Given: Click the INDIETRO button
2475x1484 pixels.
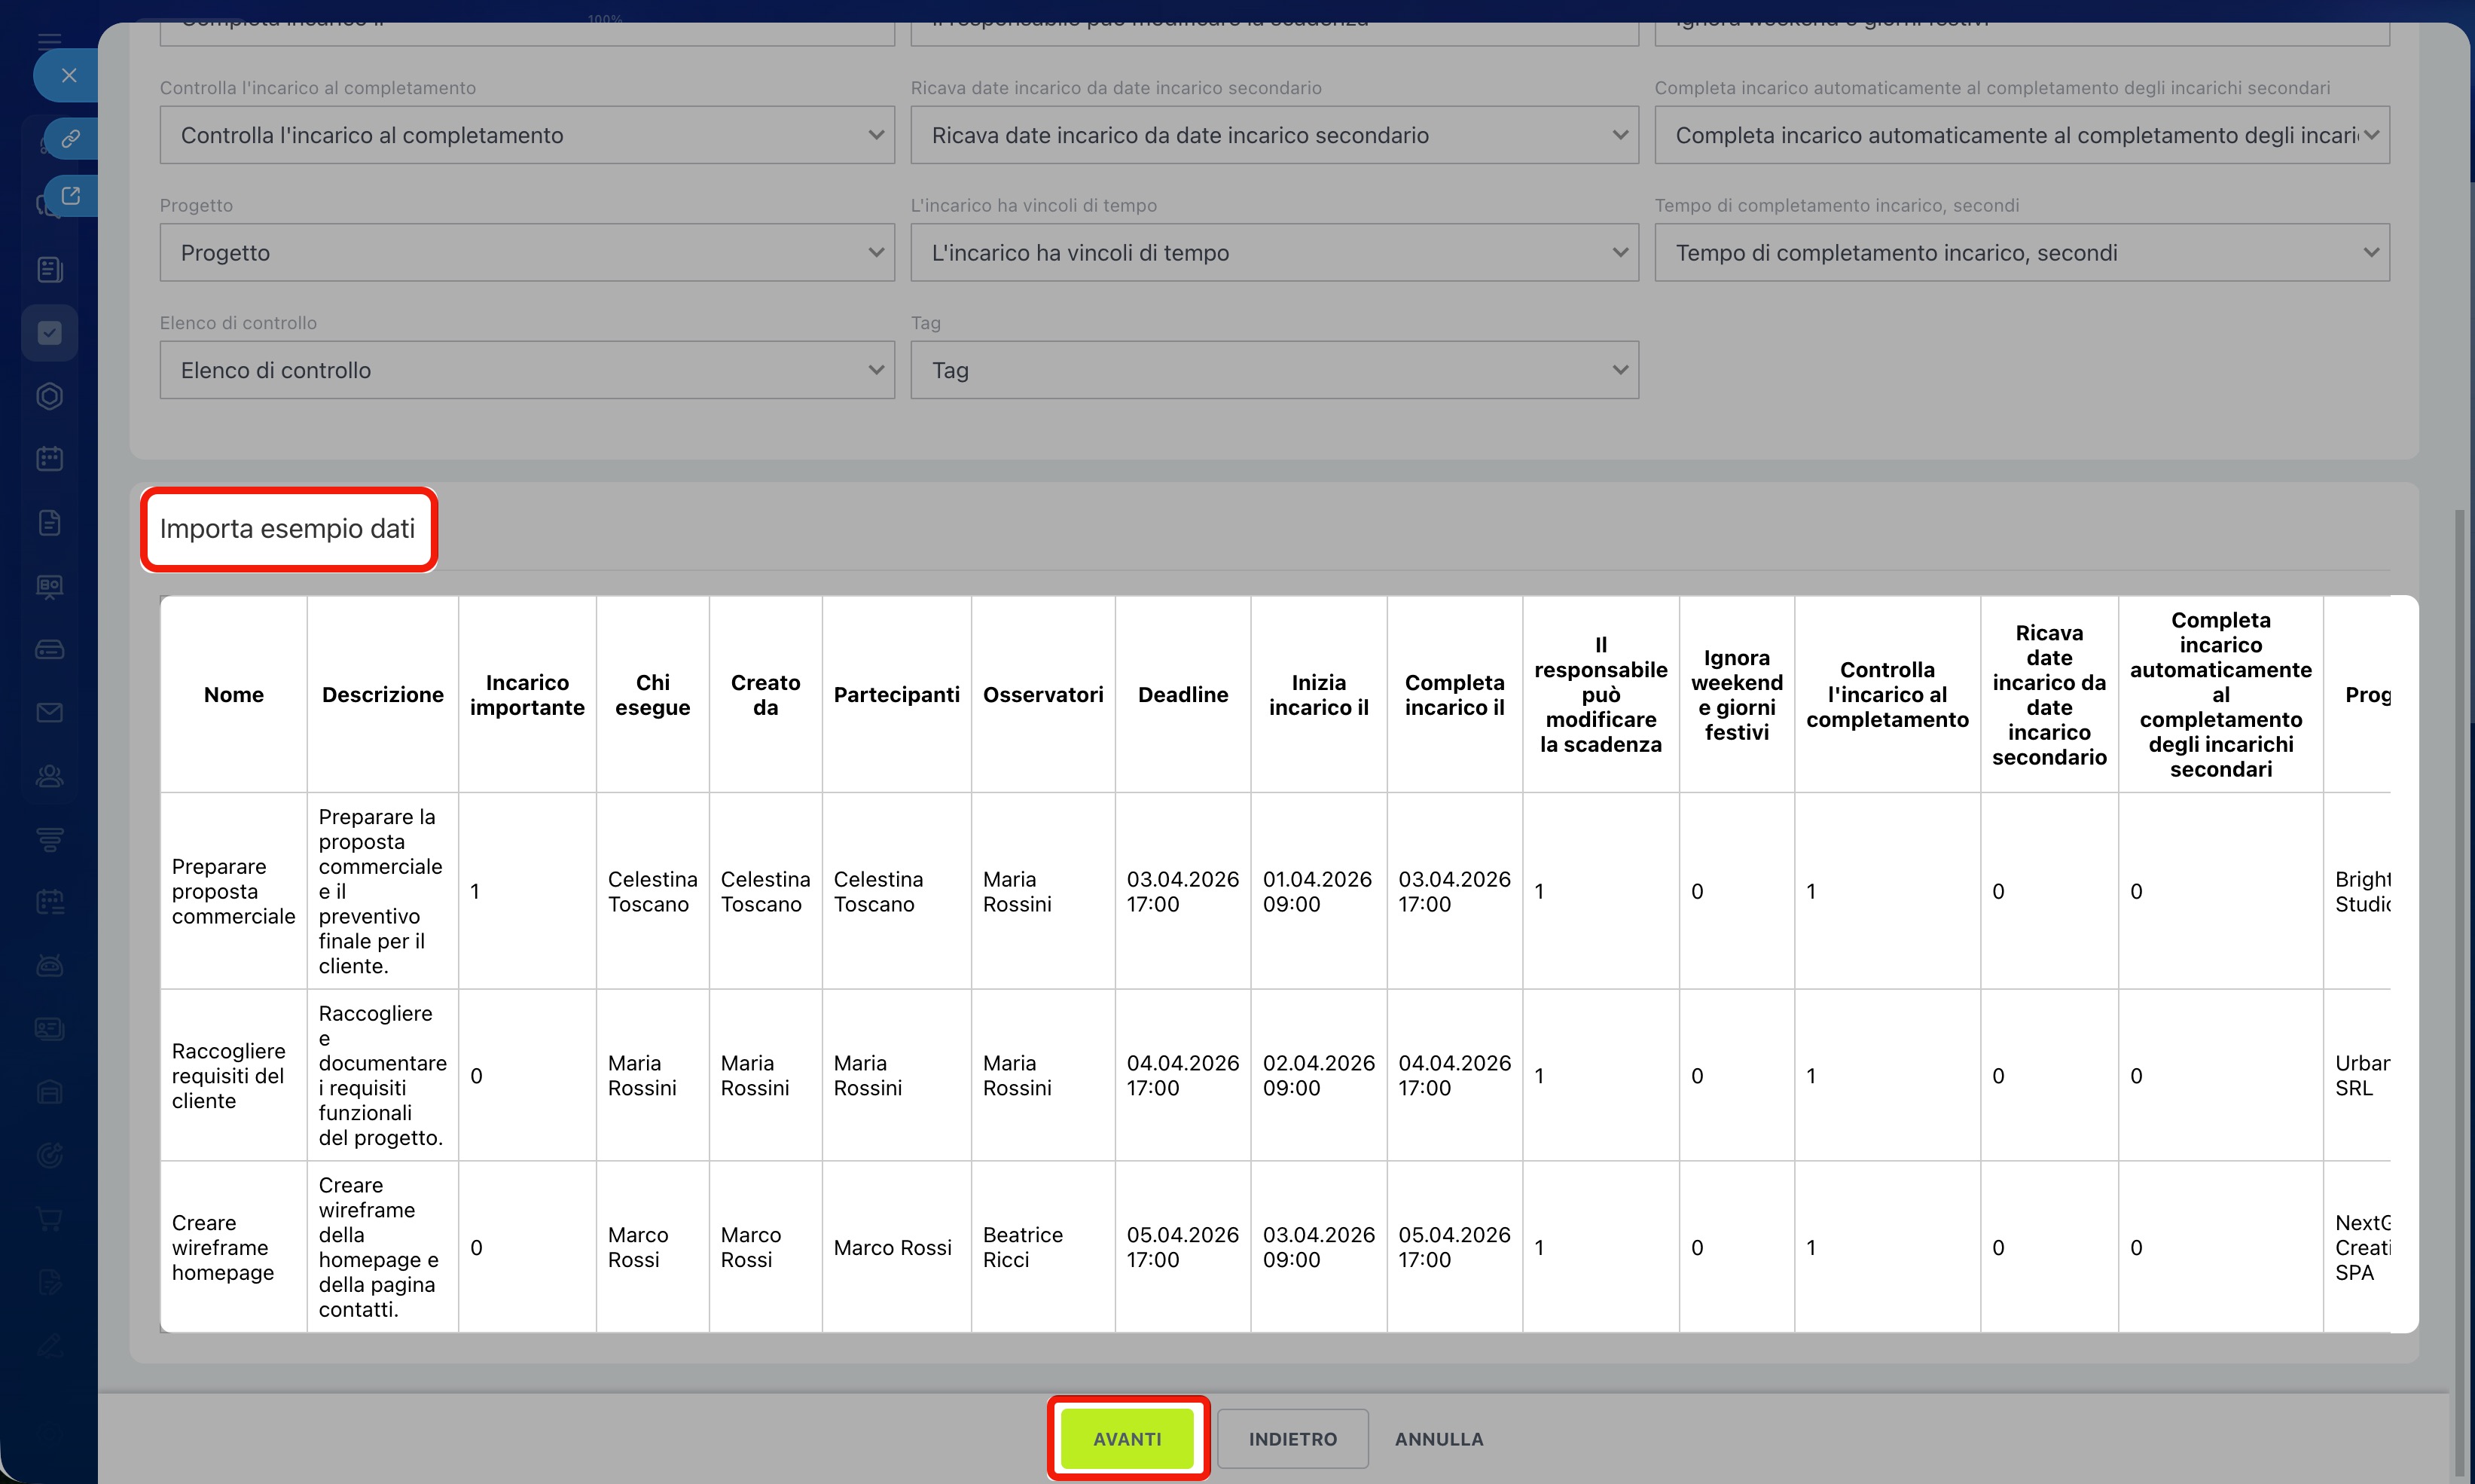Looking at the screenshot, I should 1292,1439.
